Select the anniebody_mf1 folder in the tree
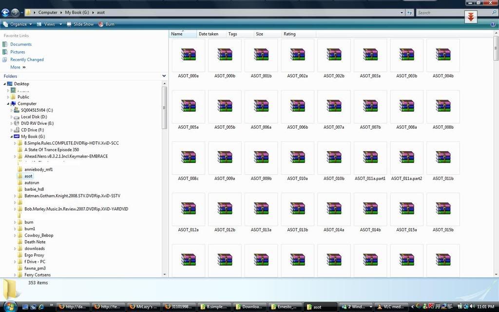 click(38, 170)
